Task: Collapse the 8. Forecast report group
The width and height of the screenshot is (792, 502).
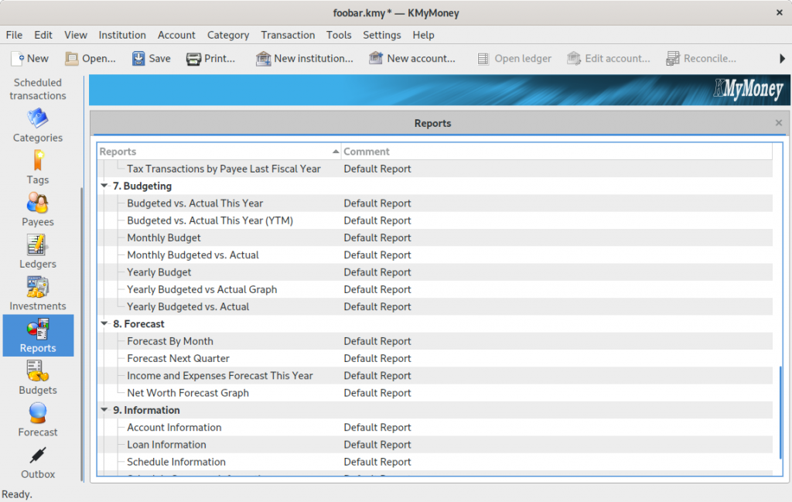Action: (104, 323)
